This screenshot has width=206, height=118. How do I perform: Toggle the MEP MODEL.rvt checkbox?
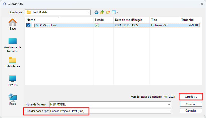29,25
